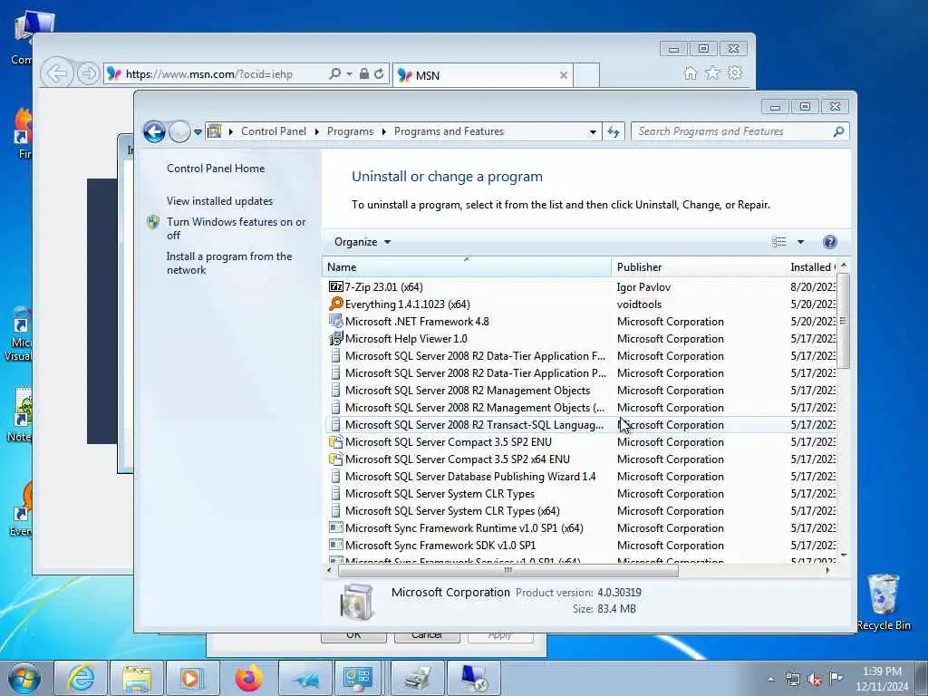This screenshot has height=696, width=928.
Task: Select Programs and Features breadcrumb
Action: [449, 131]
